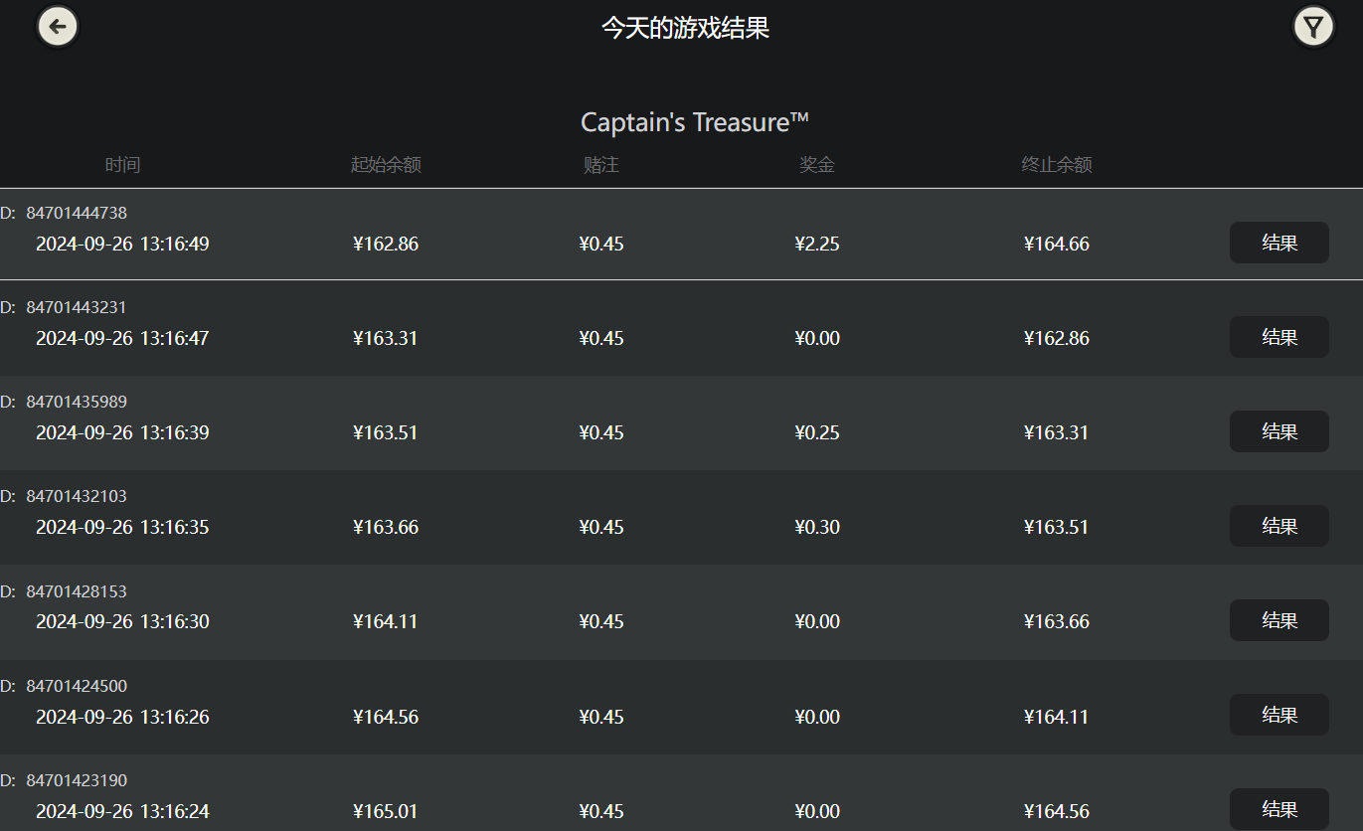Click the 起始余额 column header

click(386, 165)
